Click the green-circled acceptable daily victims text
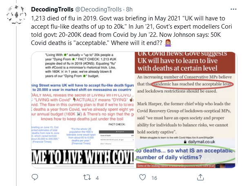Screen dimensions: 244x186 [x=185, y=154]
